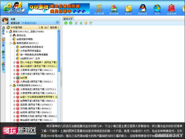The width and height of the screenshot is (185, 139).
Task: Select the 对战 vertical side tab
Action: pyautogui.click(x=3, y=55)
